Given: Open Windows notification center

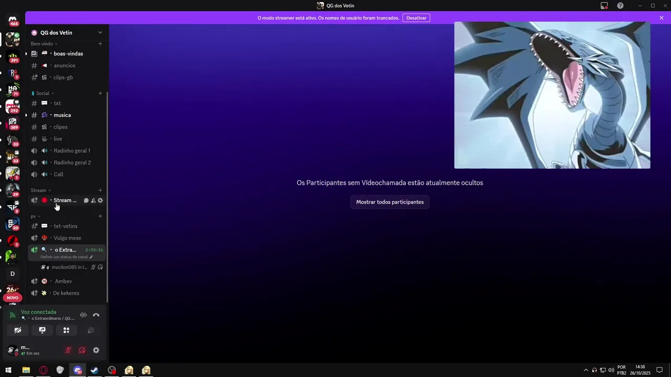Looking at the screenshot, I should [659, 370].
